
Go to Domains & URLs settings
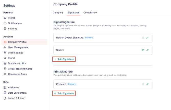(x=17, y=63)
